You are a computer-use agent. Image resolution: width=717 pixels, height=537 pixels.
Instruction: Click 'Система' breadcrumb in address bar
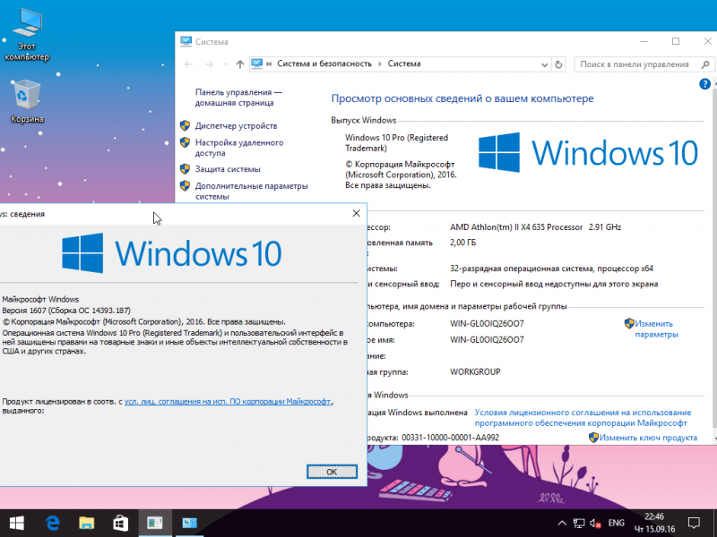click(404, 64)
